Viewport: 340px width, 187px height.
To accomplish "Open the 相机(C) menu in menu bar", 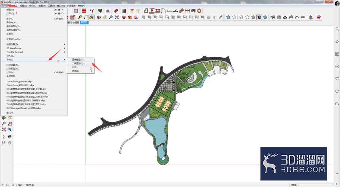I will click(33, 6).
